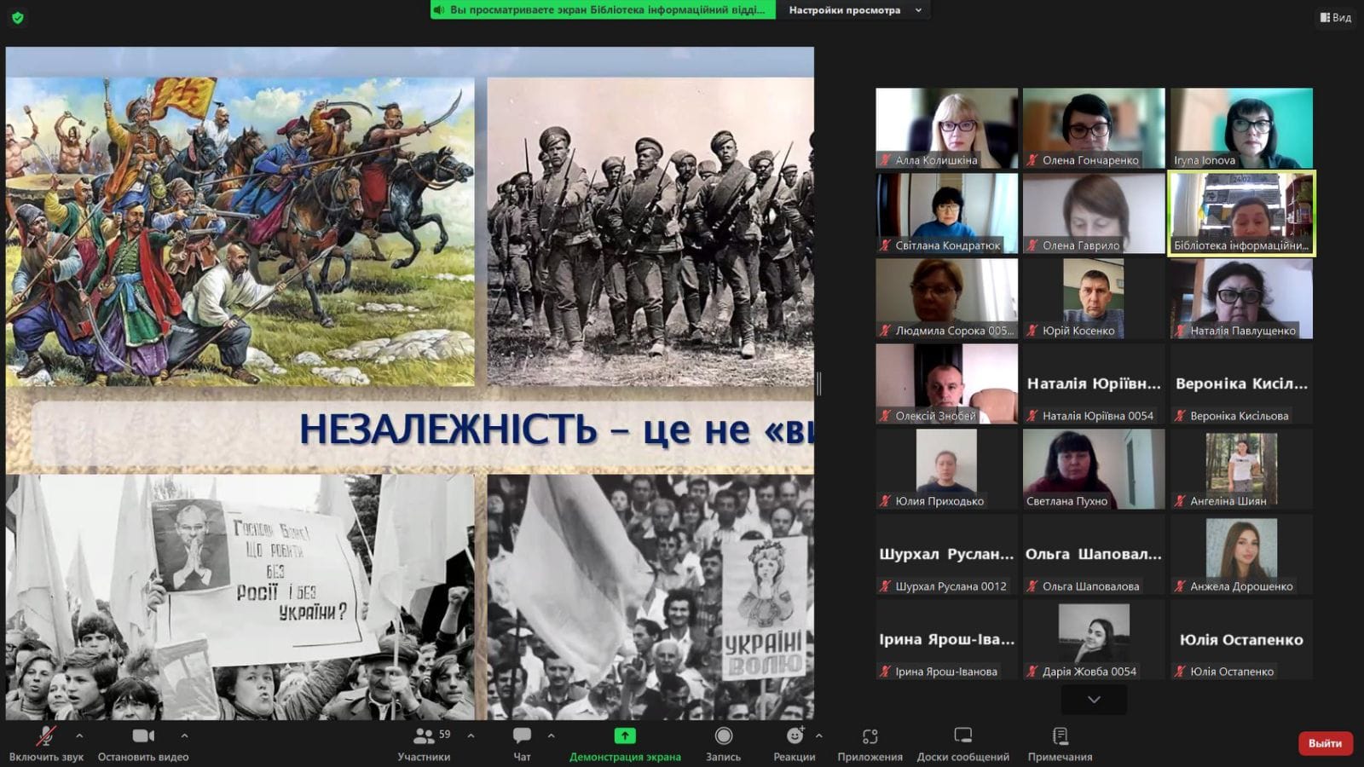
Task: Open the Примечания notes panel
Action: (x=1060, y=743)
